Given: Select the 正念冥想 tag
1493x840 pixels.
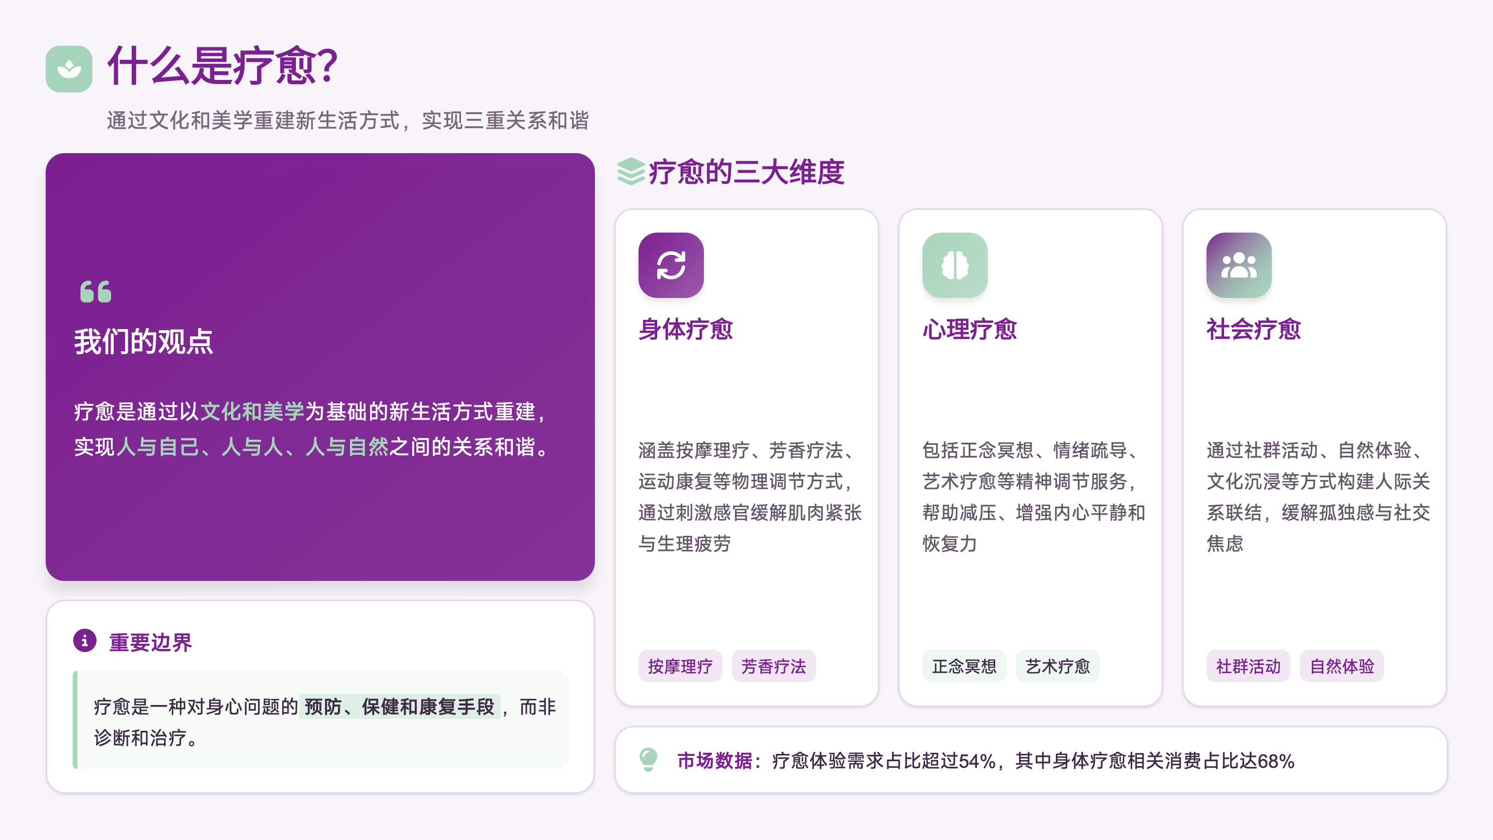Looking at the screenshot, I should (965, 666).
